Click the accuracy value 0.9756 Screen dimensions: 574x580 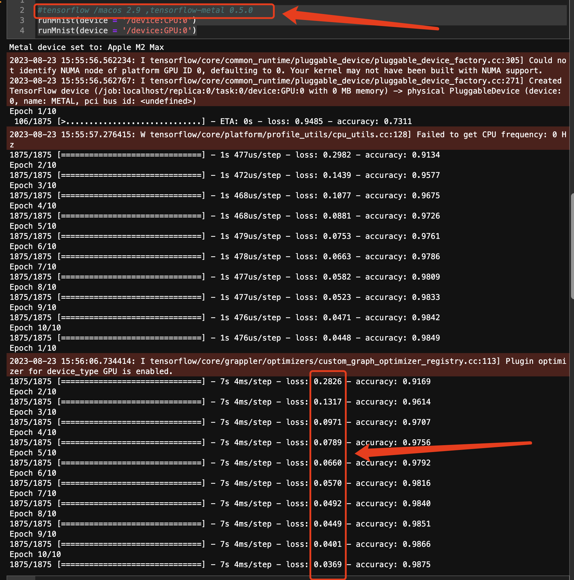tap(416, 442)
